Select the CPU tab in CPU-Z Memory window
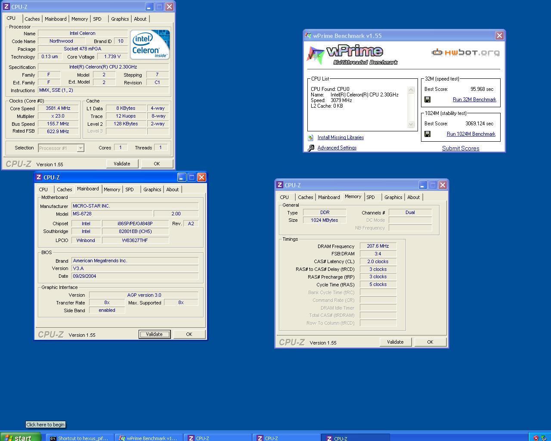Image resolution: width=551 pixels, height=441 pixels. (x=285, y=197)
